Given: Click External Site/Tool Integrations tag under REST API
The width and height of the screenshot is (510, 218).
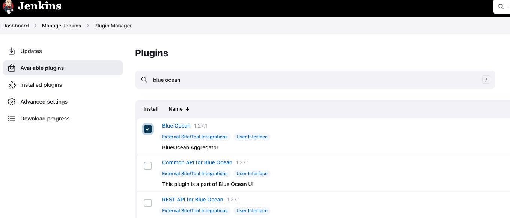Looking at the screenshot, I should (x=195, y=211).
